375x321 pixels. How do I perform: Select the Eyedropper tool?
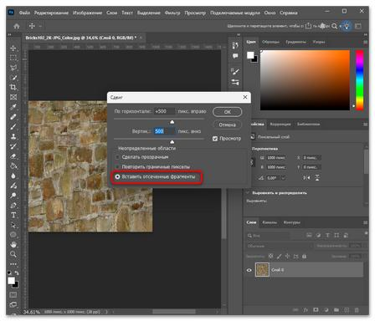[13, 107]
